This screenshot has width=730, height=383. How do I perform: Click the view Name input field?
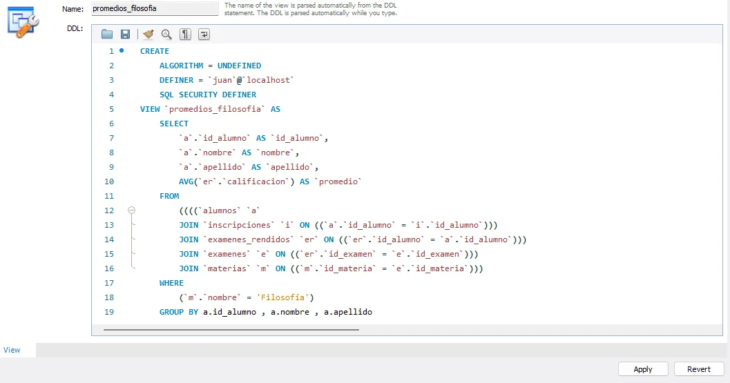[x=154, y=9]
